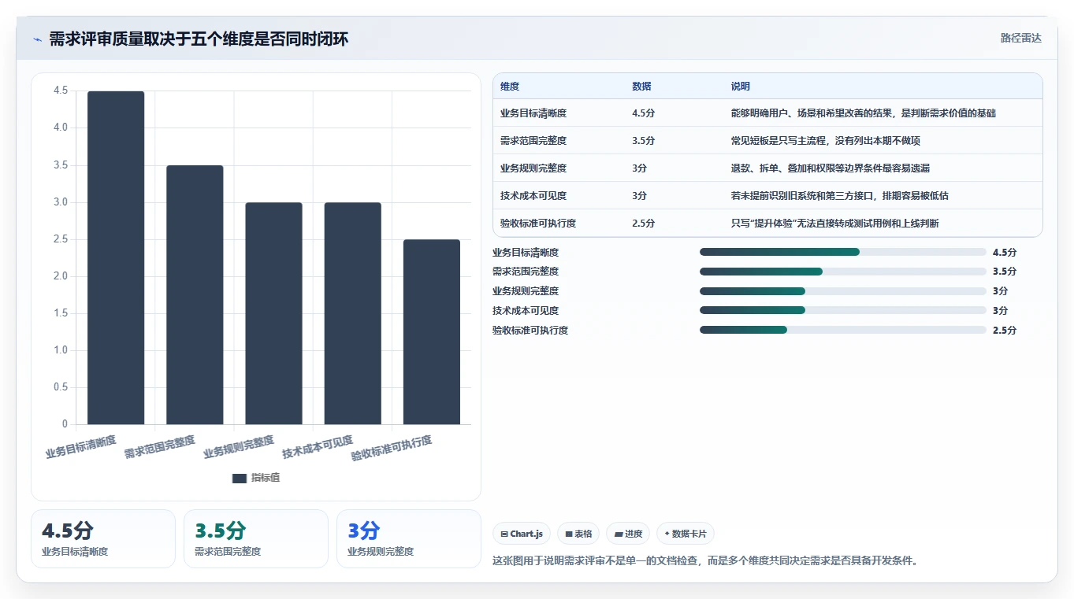Click the y-axis tick label 2.0

click(x=61, y=276)
